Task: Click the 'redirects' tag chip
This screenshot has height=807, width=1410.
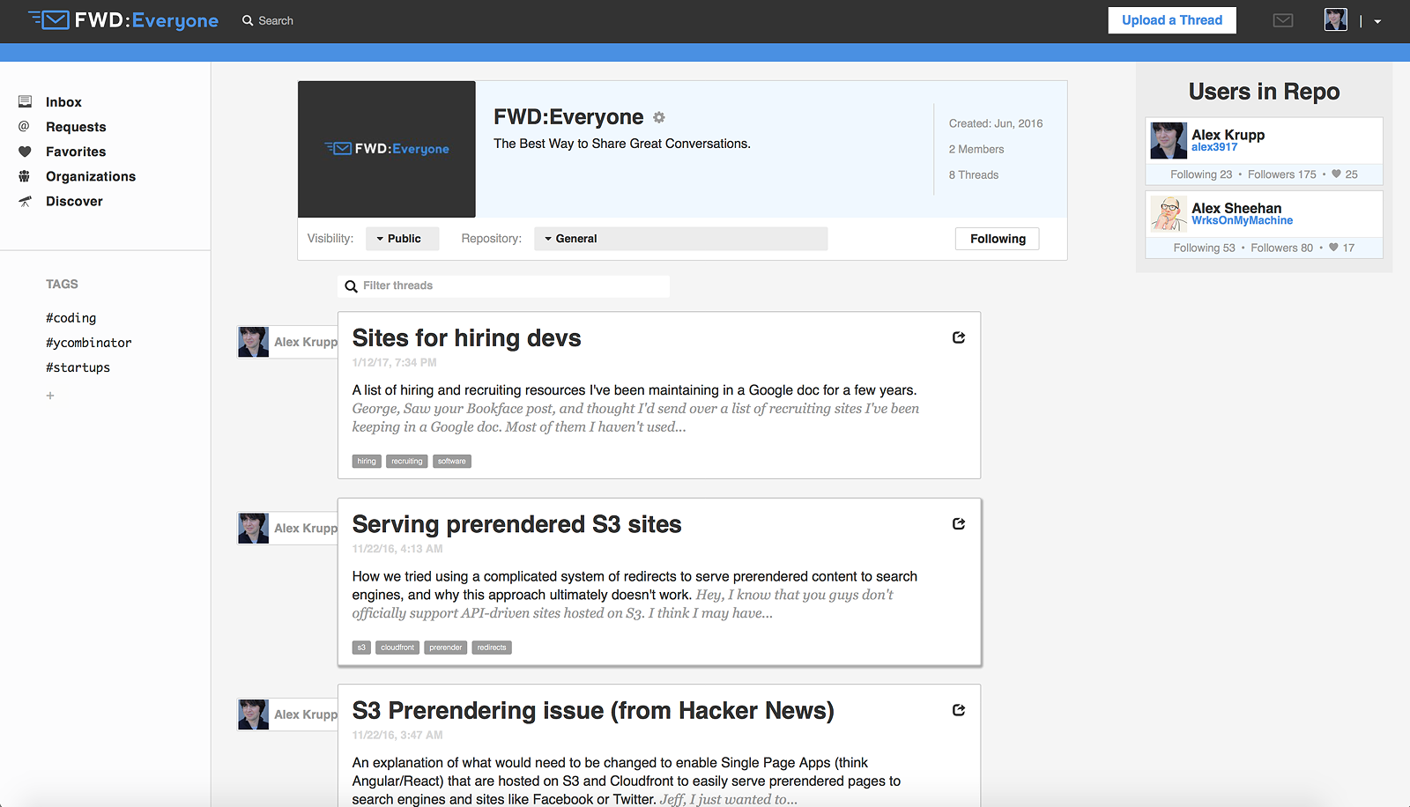Action: click(492, 648)
